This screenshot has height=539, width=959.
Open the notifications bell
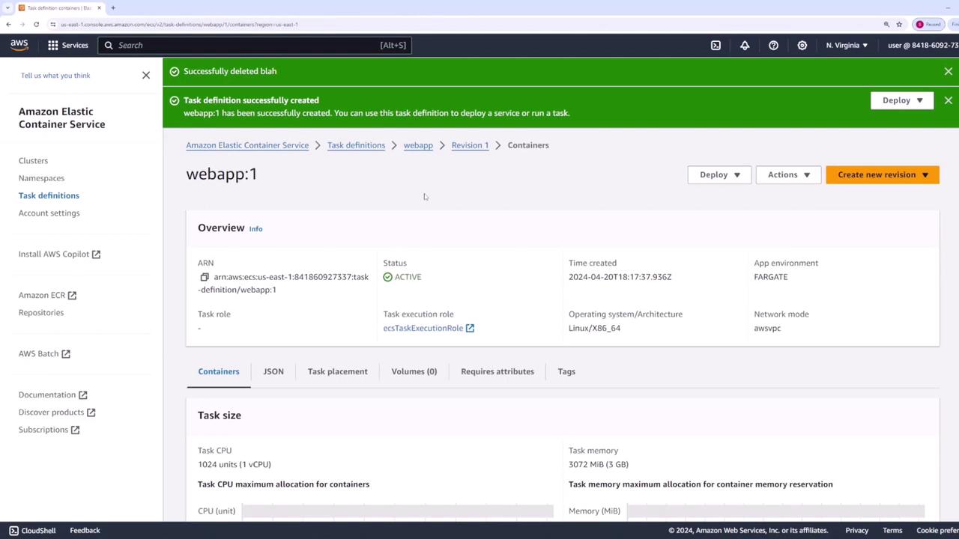(745, 45)
